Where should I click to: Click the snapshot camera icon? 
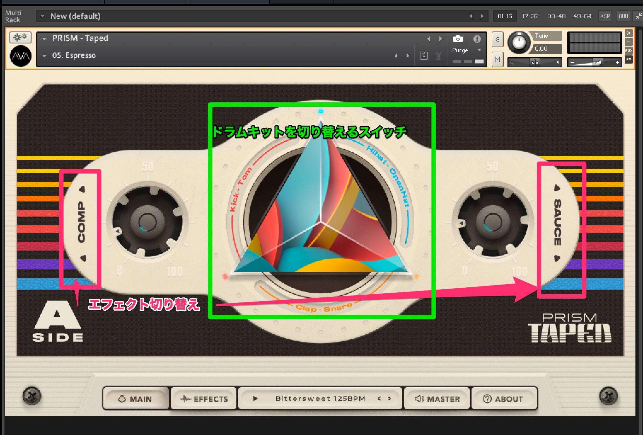pyautogui.click(x=458, y=39)
